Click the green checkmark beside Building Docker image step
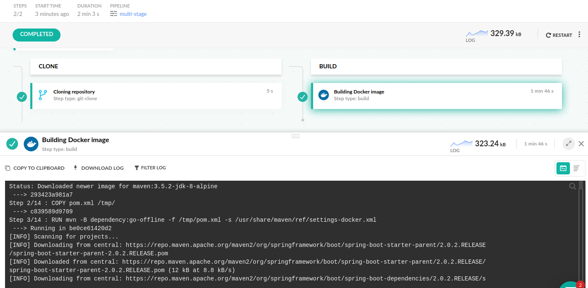This screenshot has width=588, height=288. [303, 97]
